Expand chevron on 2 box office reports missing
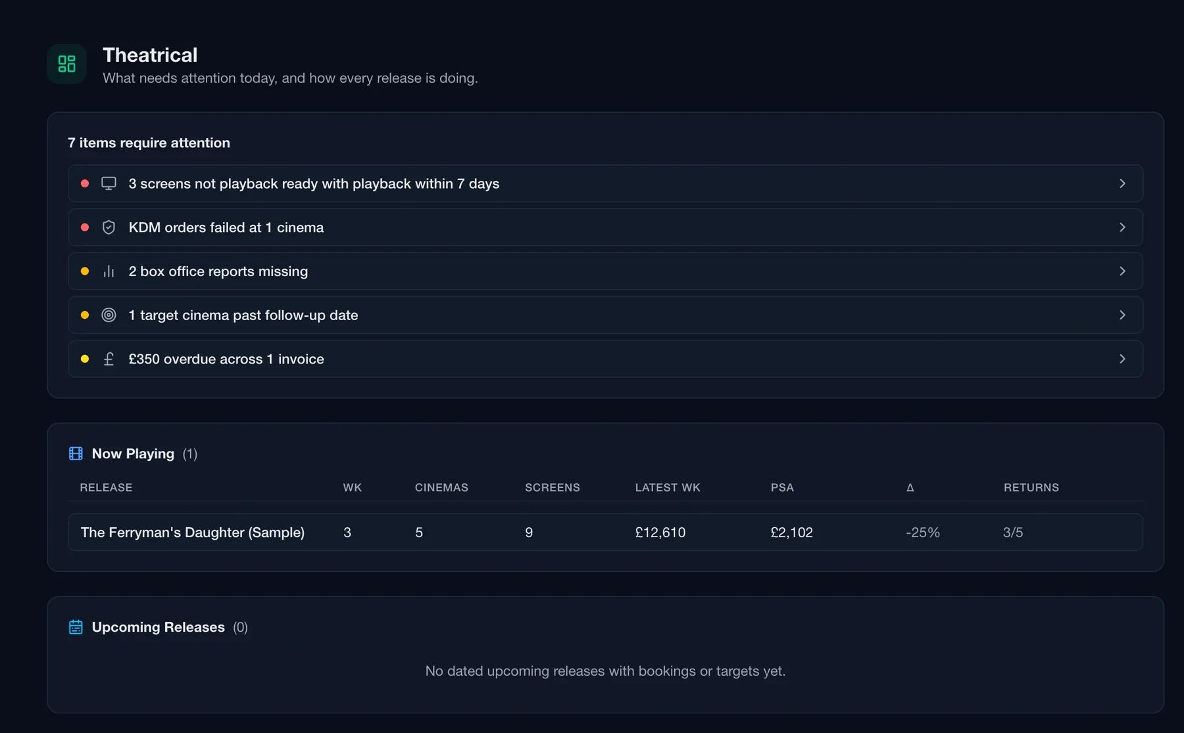Viewport: 1184px width, 733px height. 1122,271
